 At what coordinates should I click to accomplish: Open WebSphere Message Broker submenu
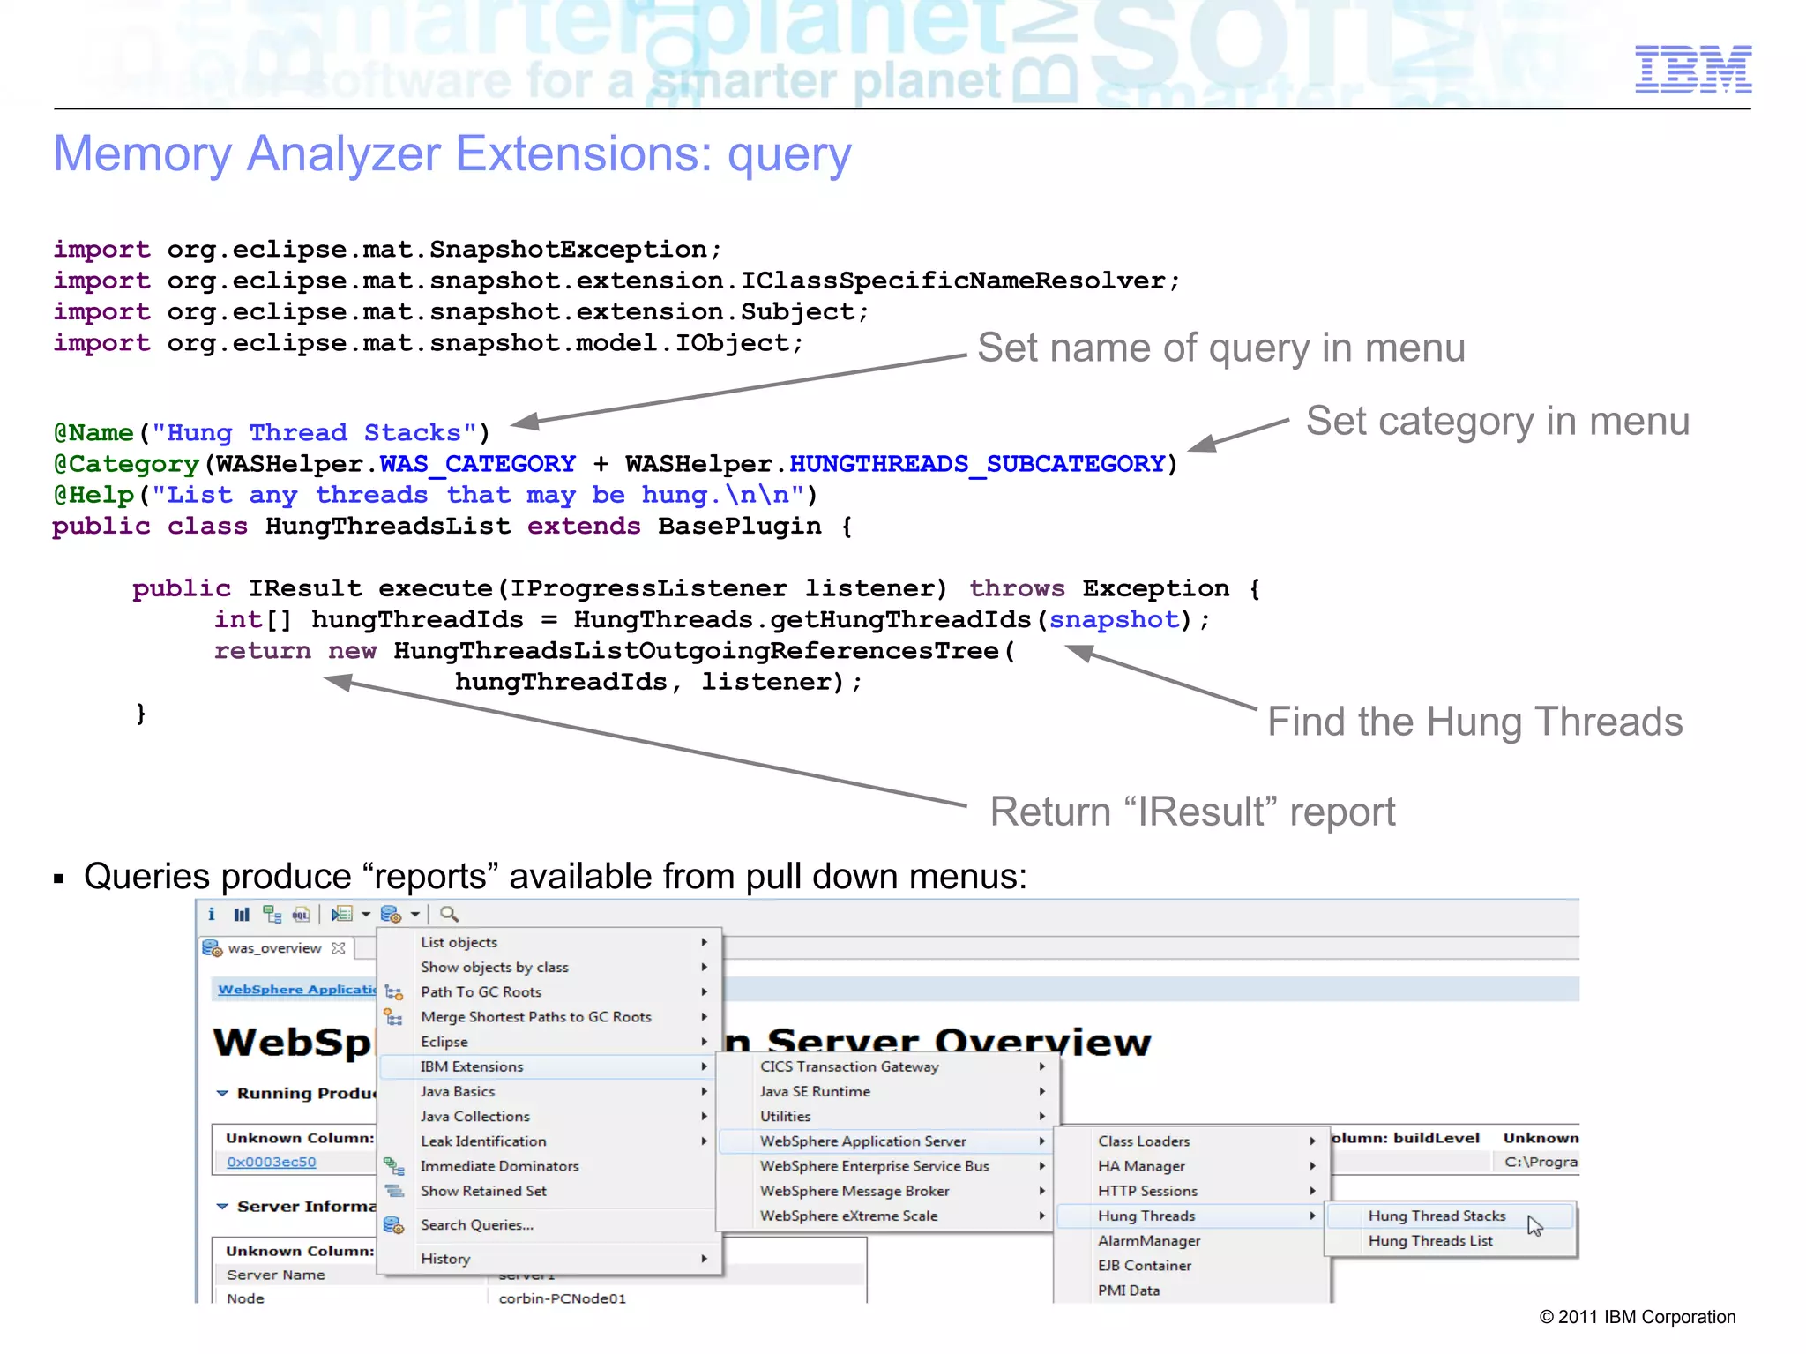pyautogui.click(x=887, y=1190)
